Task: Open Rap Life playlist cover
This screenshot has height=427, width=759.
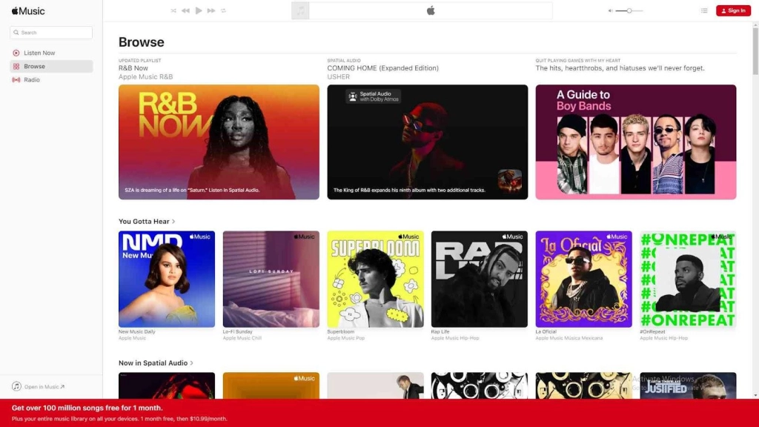Action: click(480, 279)
